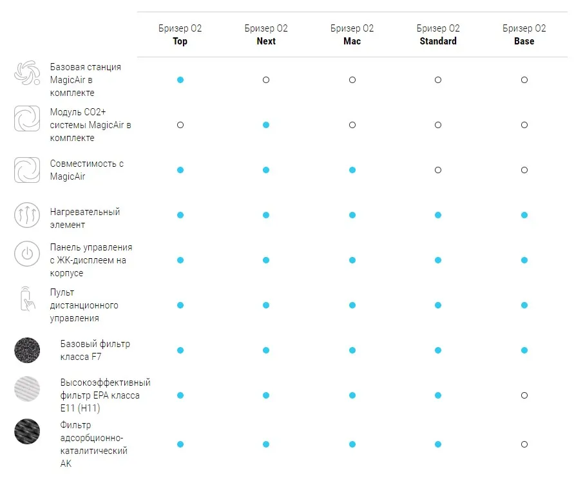Click the MagicAir base station fan icon

click(27, 73)
